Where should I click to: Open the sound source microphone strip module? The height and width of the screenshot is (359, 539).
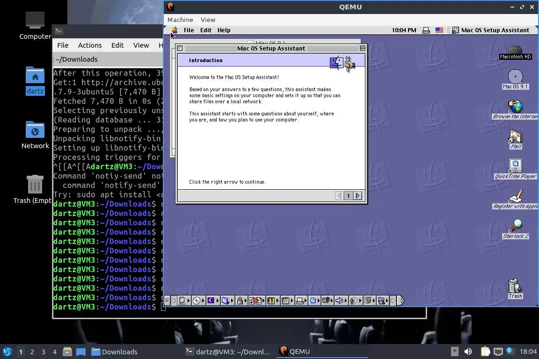point(356,301)
